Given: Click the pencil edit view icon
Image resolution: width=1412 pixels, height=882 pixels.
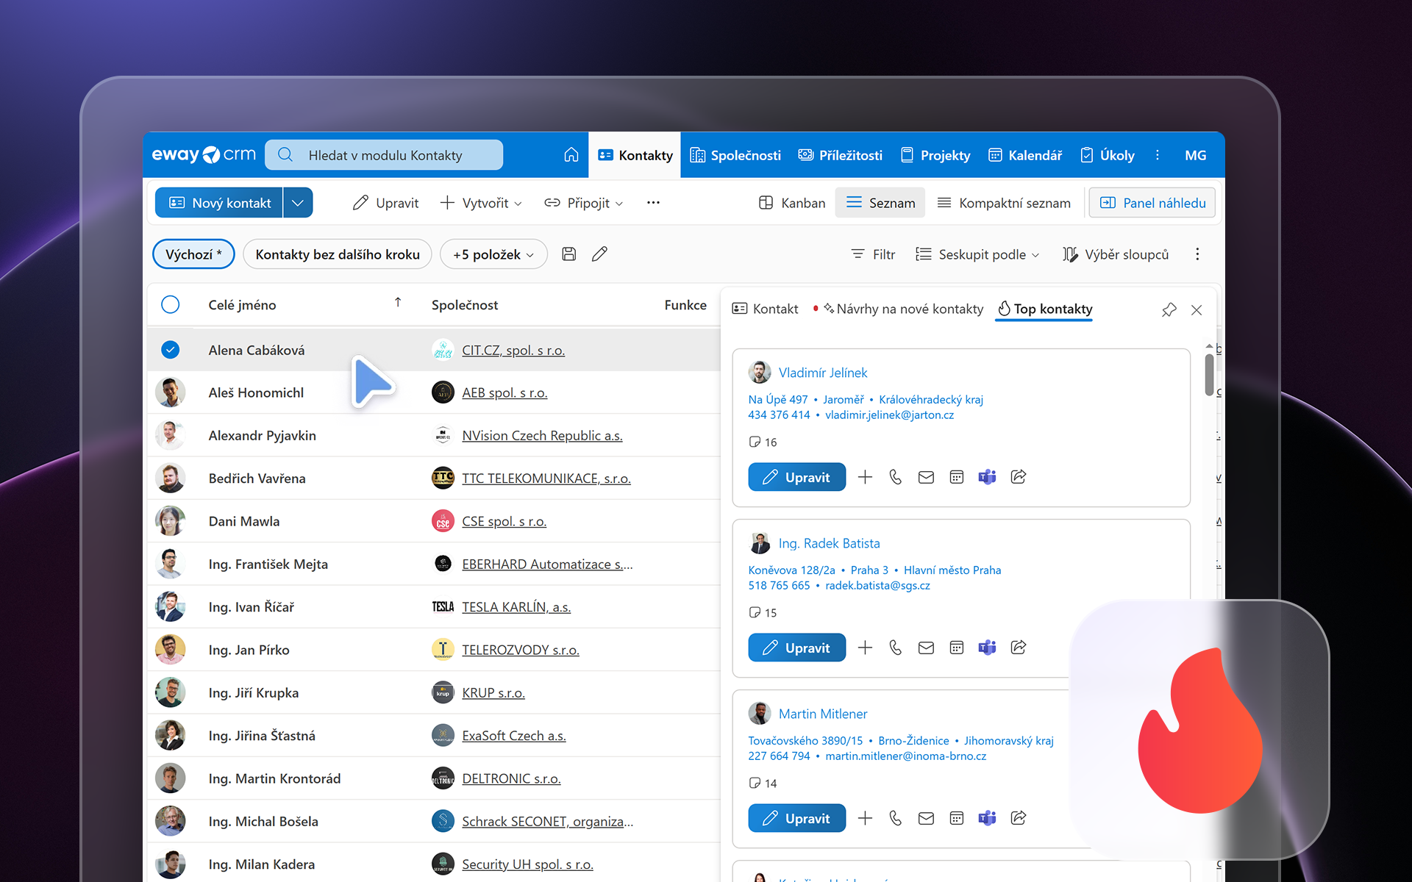Looking at the screenshot, I should pyautogui.click(x=599, y=254).
